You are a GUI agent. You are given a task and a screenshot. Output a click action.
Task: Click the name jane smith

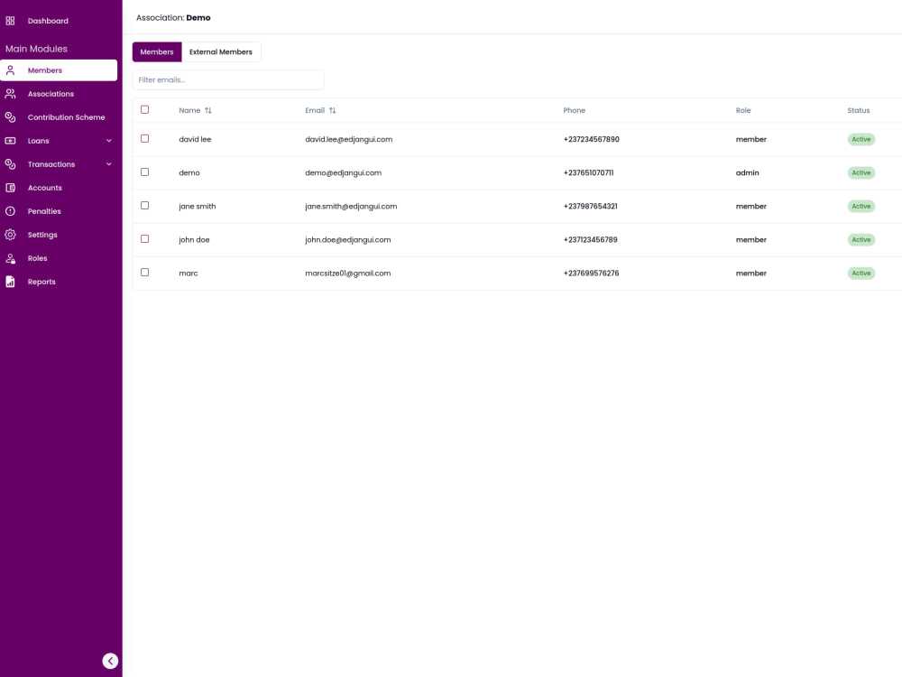pos(198,206)
